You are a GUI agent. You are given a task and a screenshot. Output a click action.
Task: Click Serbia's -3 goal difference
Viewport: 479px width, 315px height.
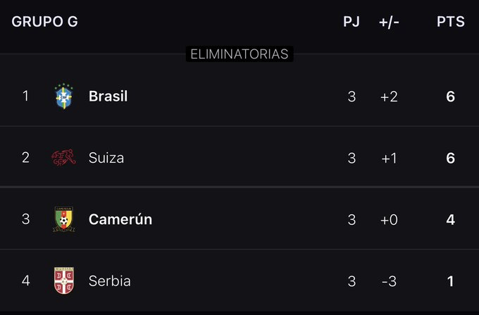(389, 280)
